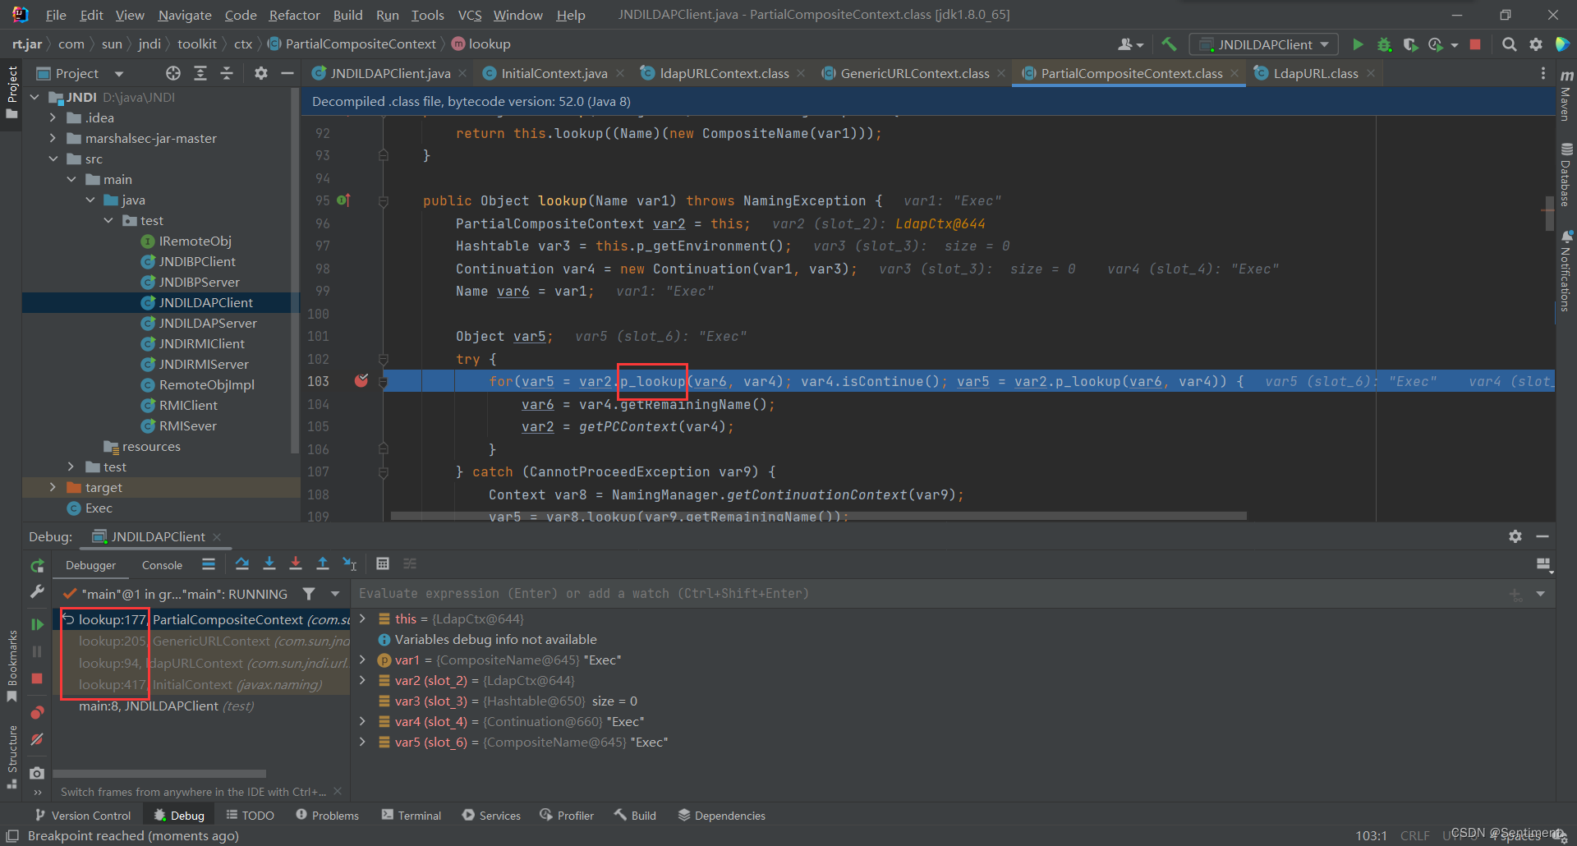Click the Debug bug icon in toolbar
1577x846 pixels.
(x=1384, y=44)
